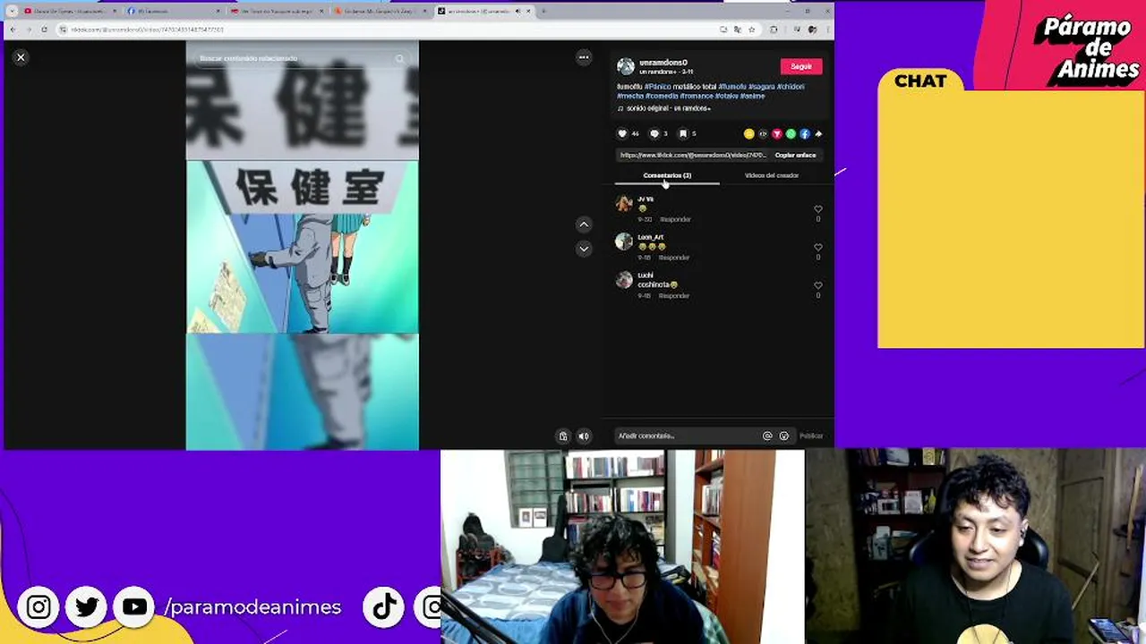Open Luchi's commenter avatar
The height and width of the screenshot is (644, 1146).
pyautogui.click(x=624, y=280)
